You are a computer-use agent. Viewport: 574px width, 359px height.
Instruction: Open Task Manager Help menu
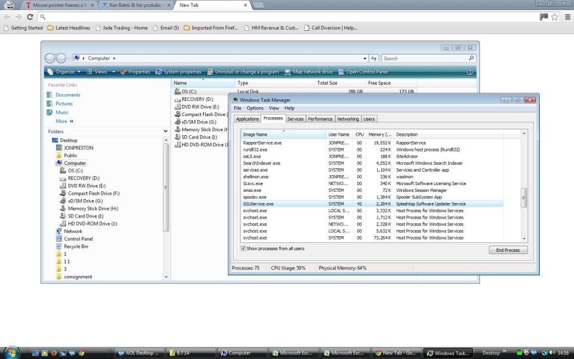[290, 108]
